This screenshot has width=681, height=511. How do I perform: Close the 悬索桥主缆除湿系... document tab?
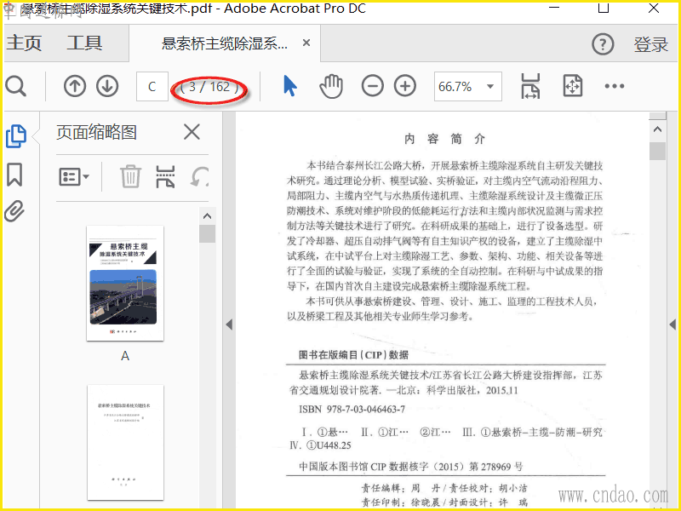coord(306,43)
